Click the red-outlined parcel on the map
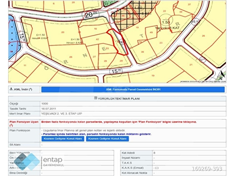 118,42
